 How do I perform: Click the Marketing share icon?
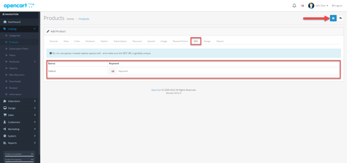point(5,129)
